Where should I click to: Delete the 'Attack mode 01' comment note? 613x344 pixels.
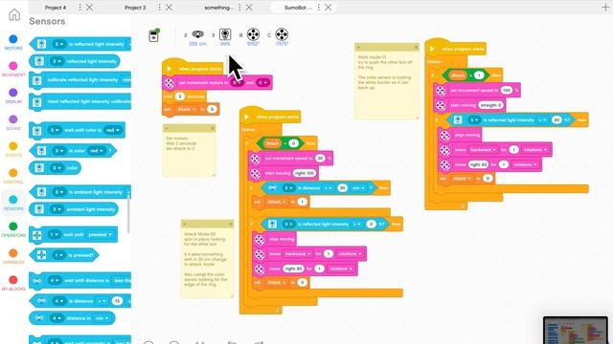(x=416, y=47)
